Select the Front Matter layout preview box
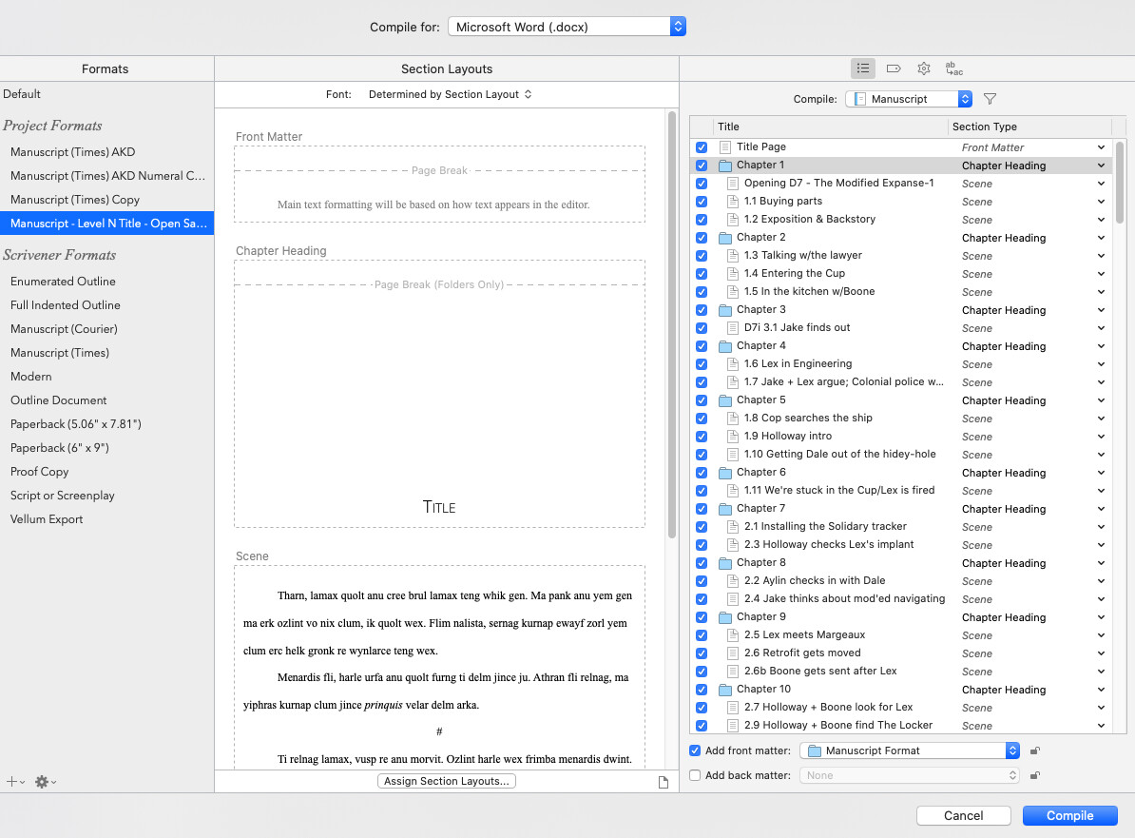The width and height of the screenshot is (1135, 838). [x=439, y=184]
